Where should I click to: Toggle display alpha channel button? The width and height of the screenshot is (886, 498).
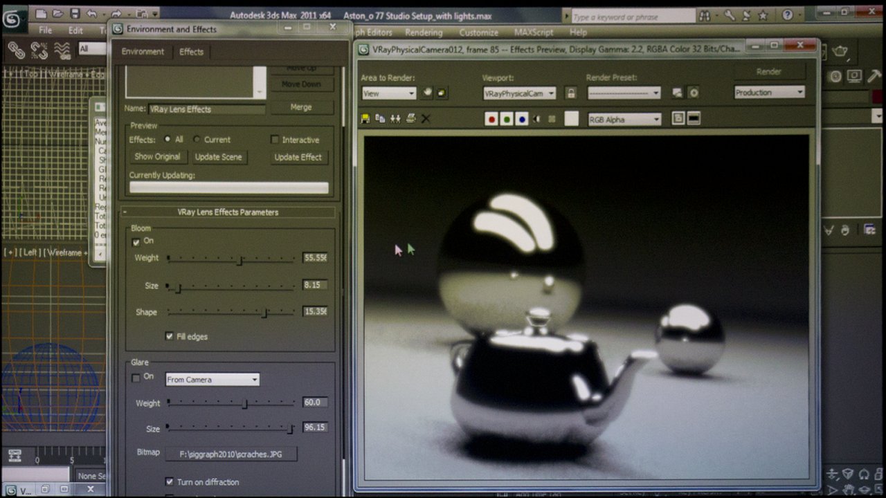pos(536,120)
